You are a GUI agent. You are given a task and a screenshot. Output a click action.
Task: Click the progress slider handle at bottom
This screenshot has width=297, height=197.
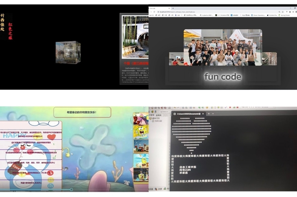click(x=71, y=190)
